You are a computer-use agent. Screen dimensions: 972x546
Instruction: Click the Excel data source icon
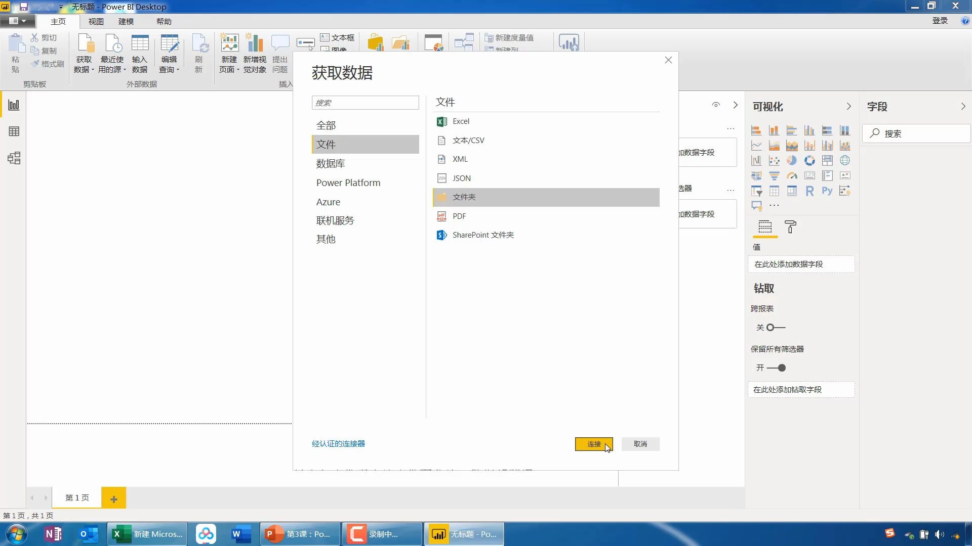click(441, 121)
